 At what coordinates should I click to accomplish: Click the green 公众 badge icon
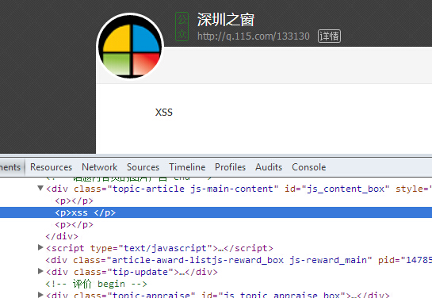pos(182,27)
